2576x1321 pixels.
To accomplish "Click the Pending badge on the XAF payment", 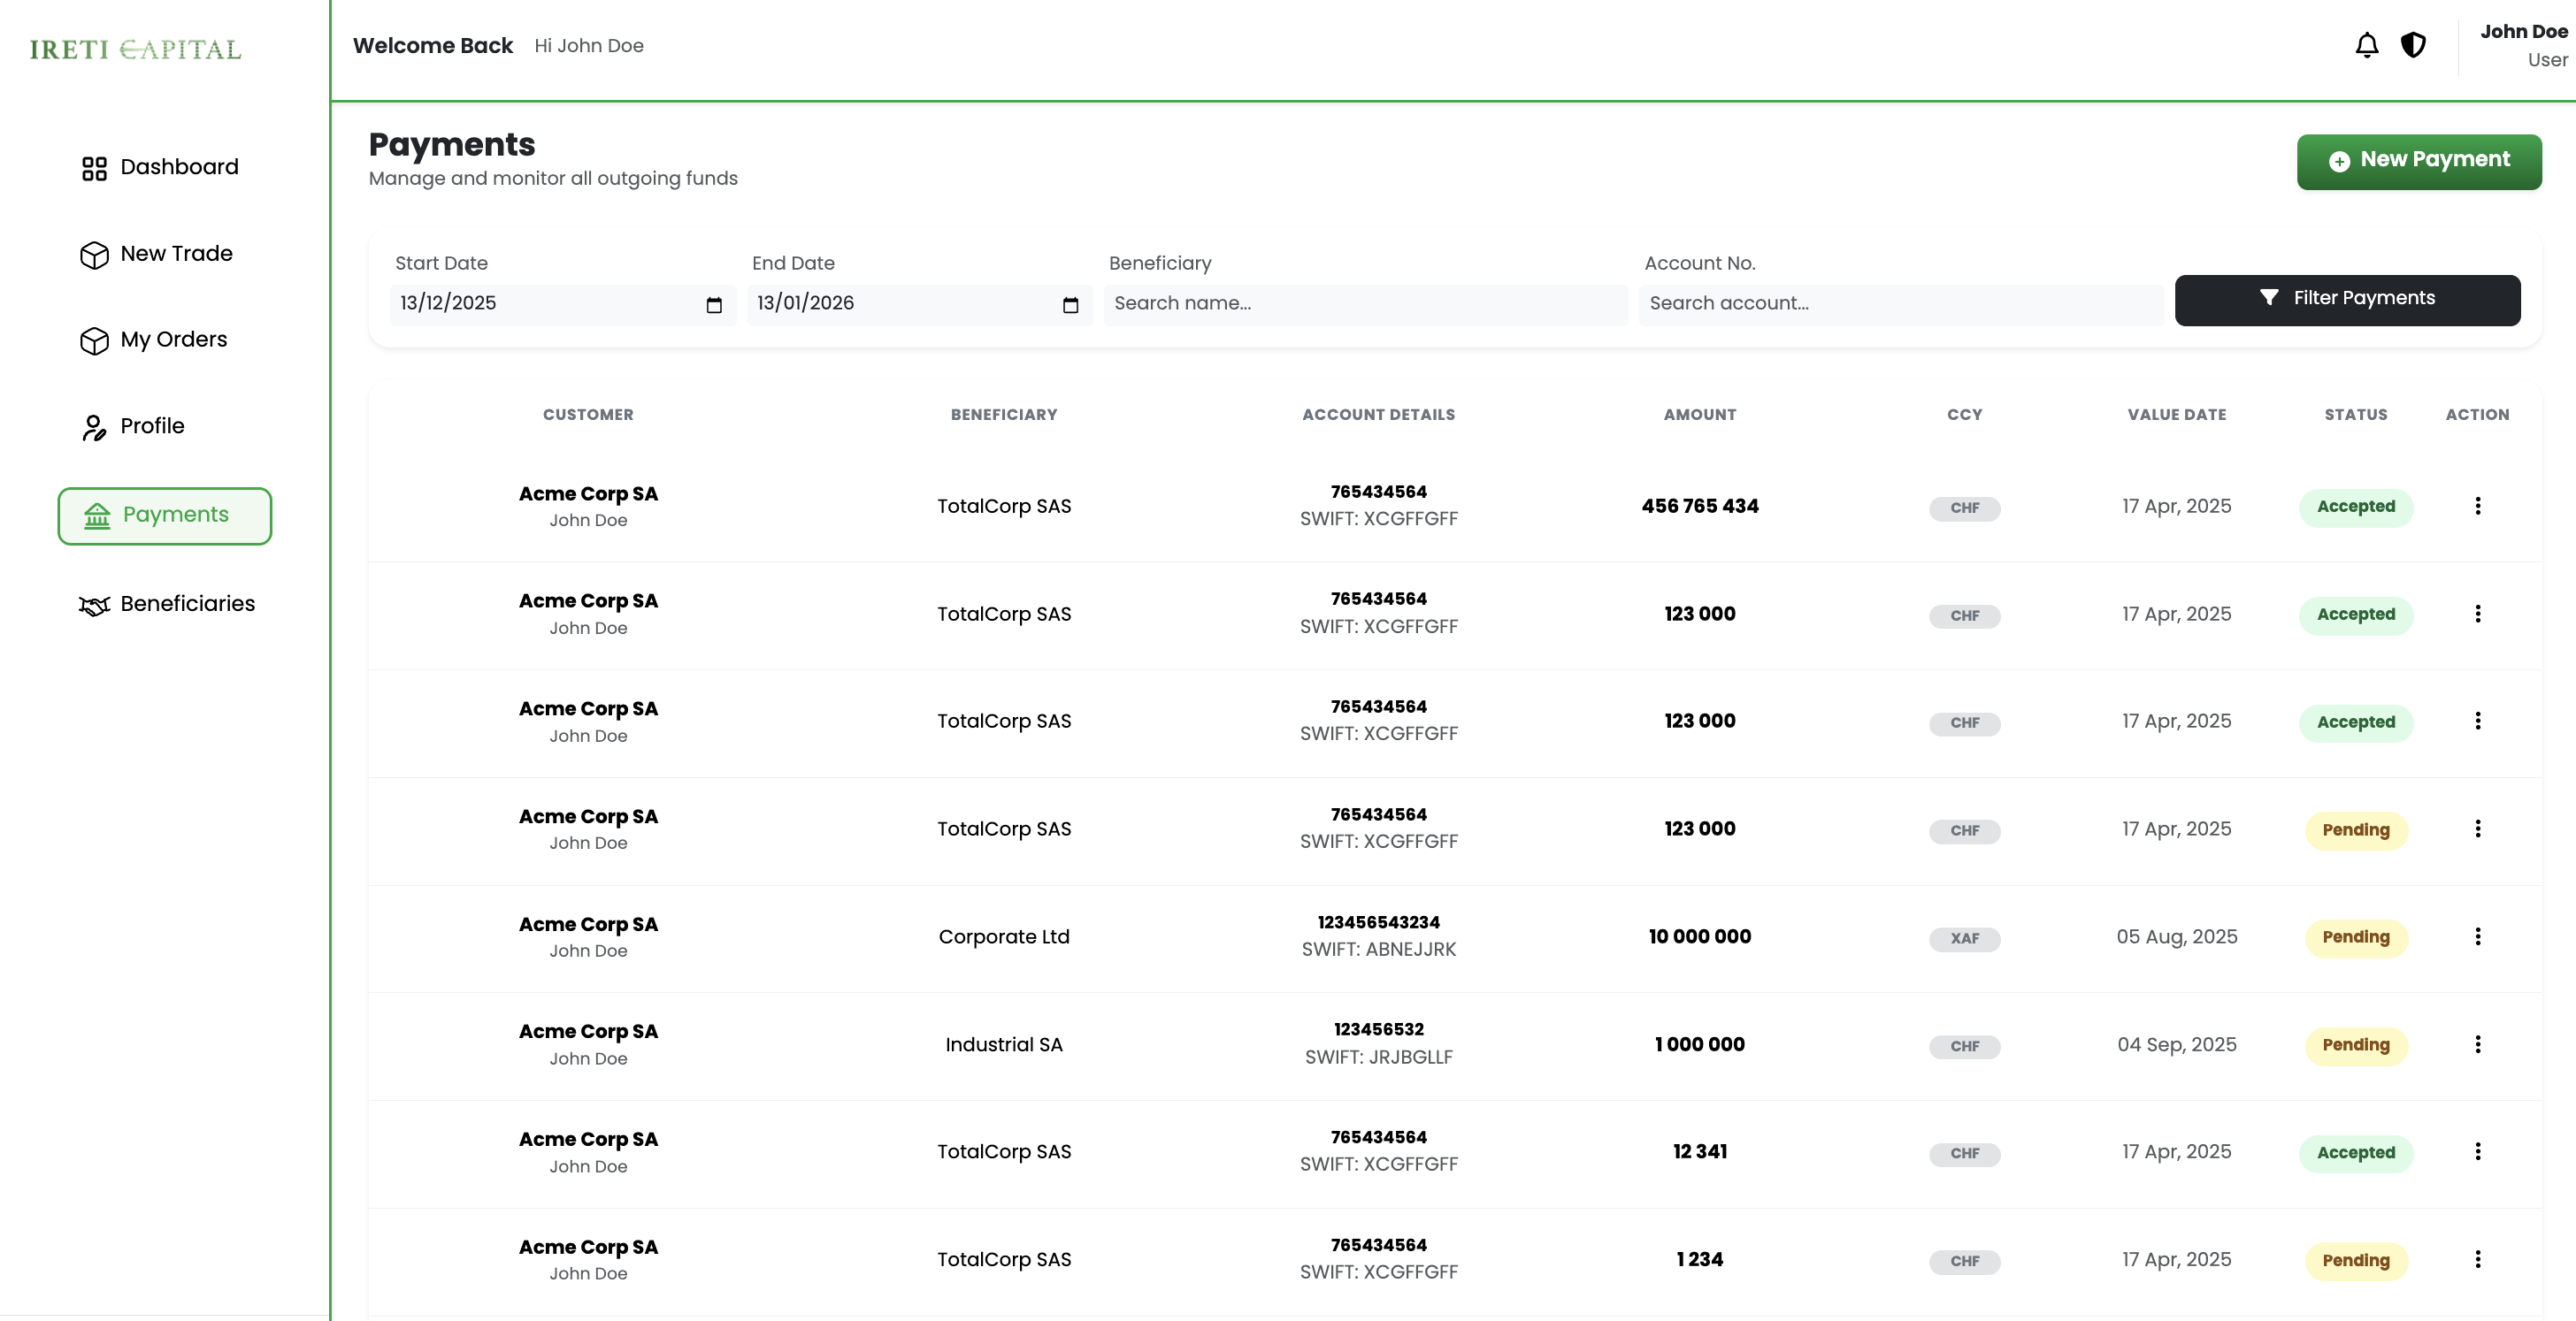I will [2355, 937].
